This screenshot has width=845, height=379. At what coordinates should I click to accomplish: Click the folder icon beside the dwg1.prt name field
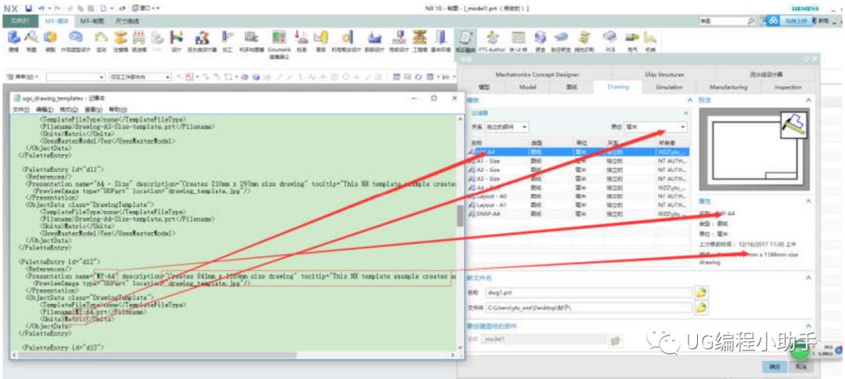pos(700,293)
